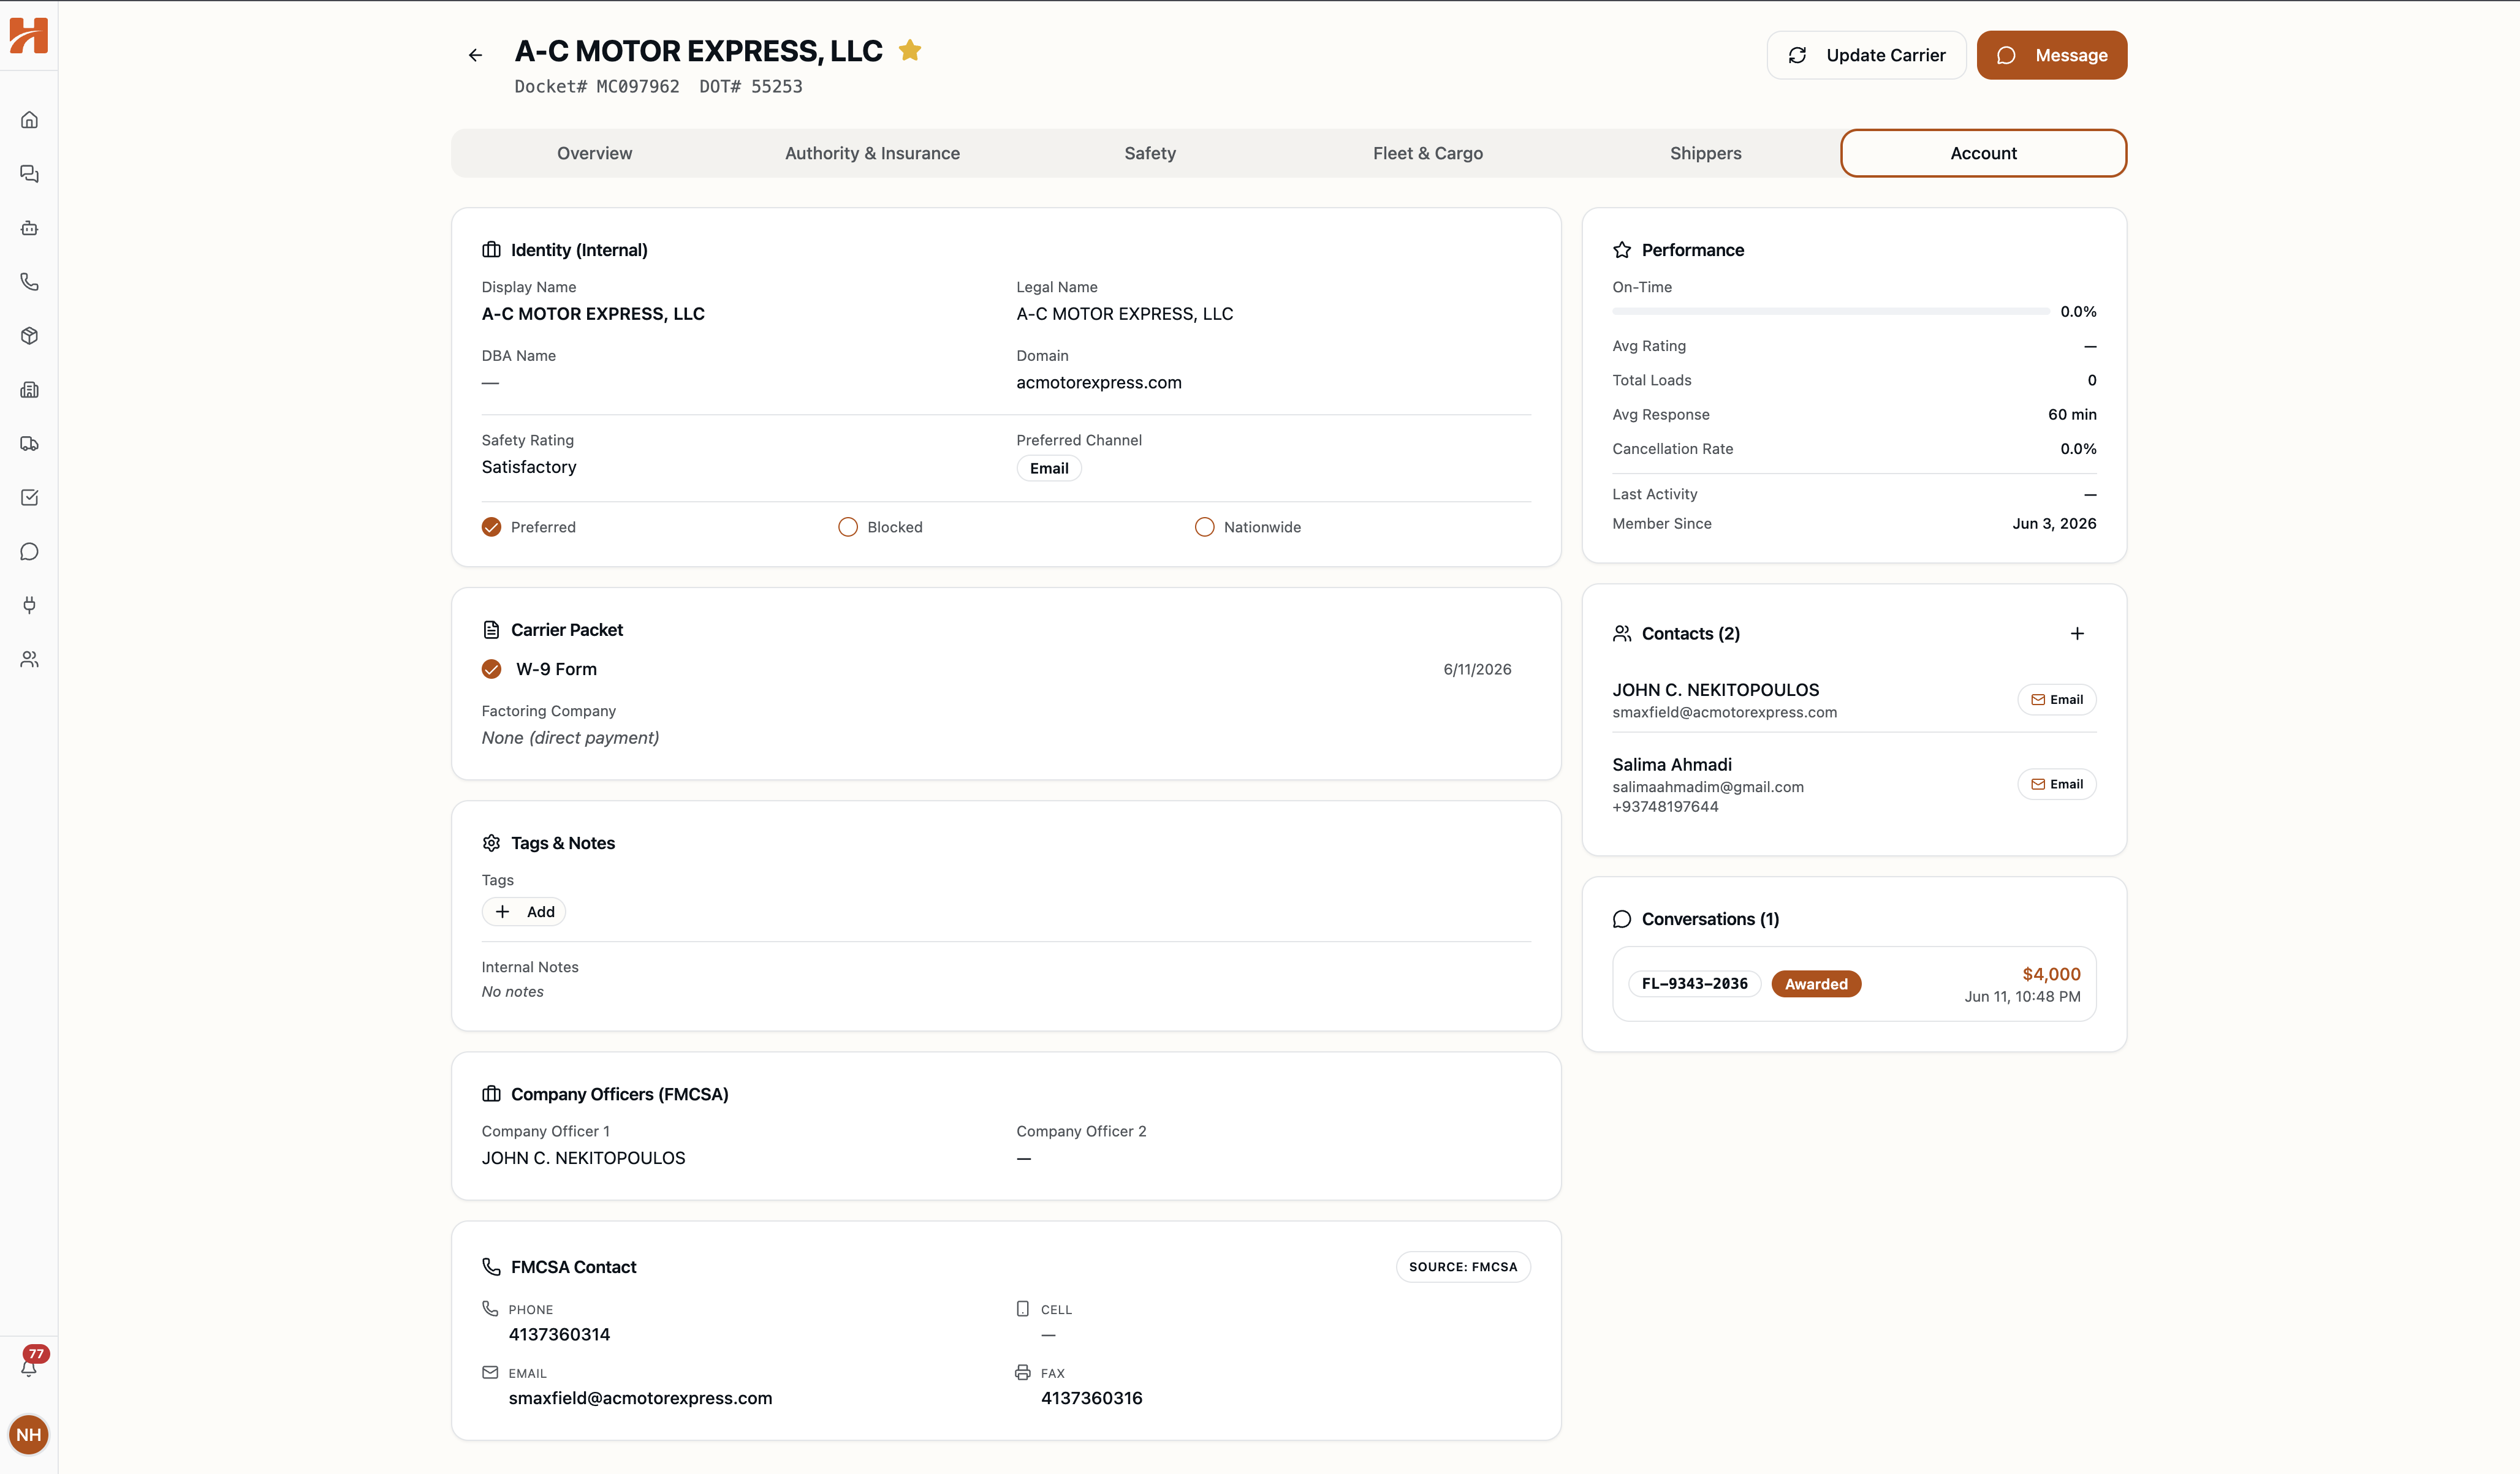Click the Performance star icon
This screenshot has width=2520, height=1474.
click(x=1622, y=250)
